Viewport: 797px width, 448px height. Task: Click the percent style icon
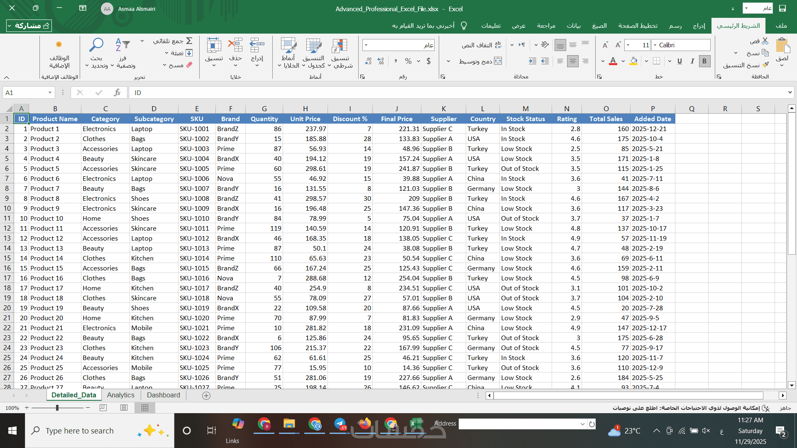pyautogui.click(x=408, y=61)
